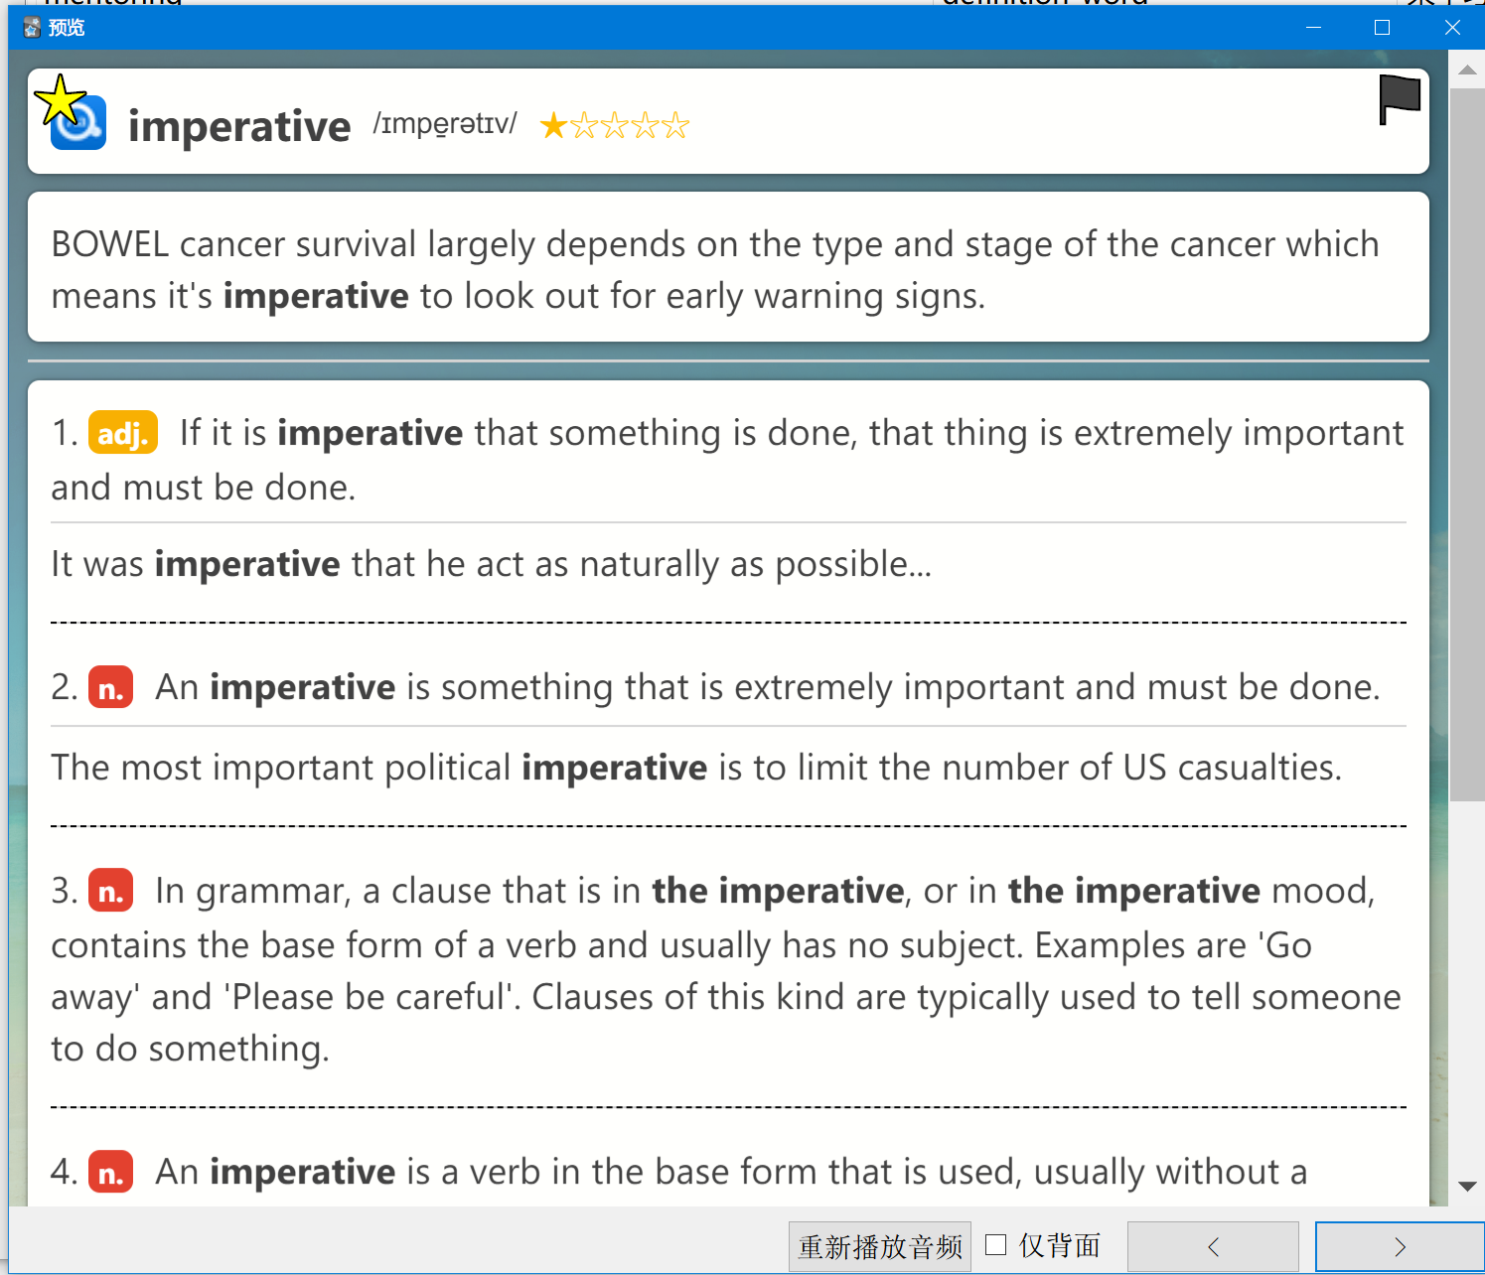
Task: Click the black flag icon
Action: click(1400, 99)
